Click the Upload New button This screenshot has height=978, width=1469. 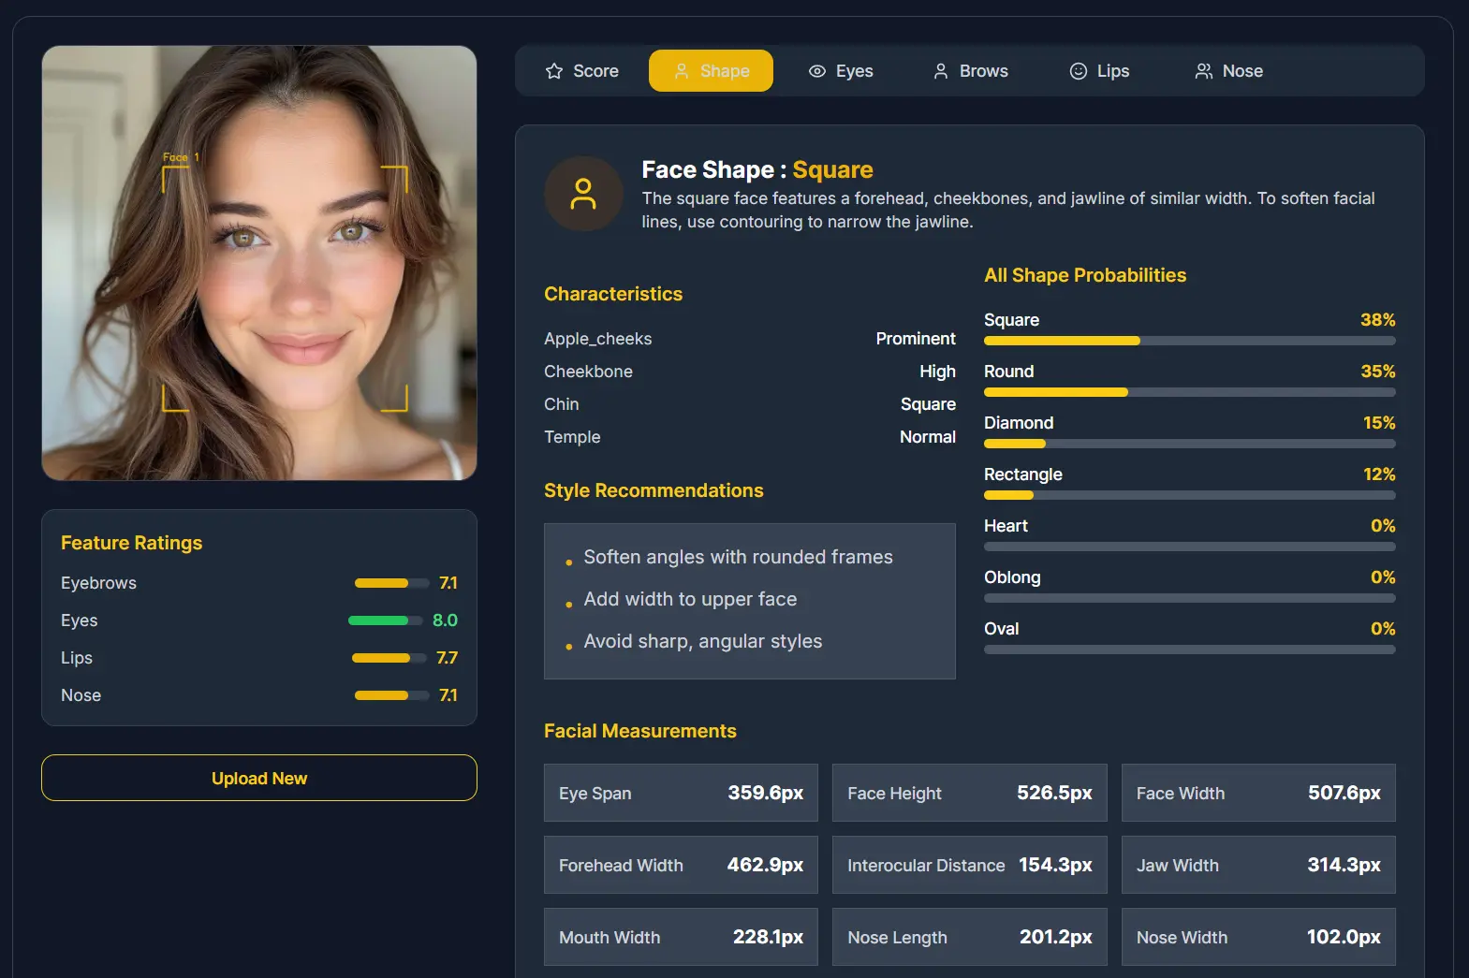(x=259, y=778)
